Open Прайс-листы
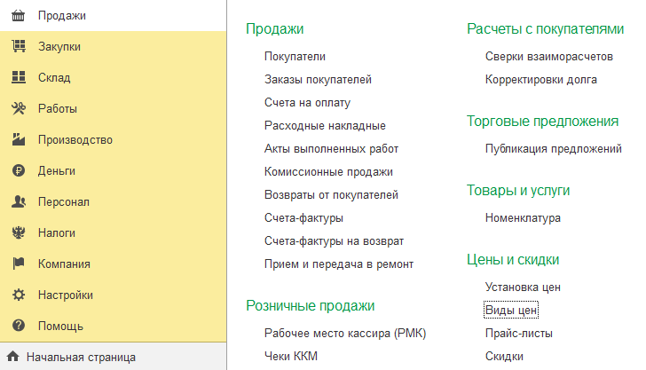The width and height of the screenshot is (646, 370). [x=519, y=334]
